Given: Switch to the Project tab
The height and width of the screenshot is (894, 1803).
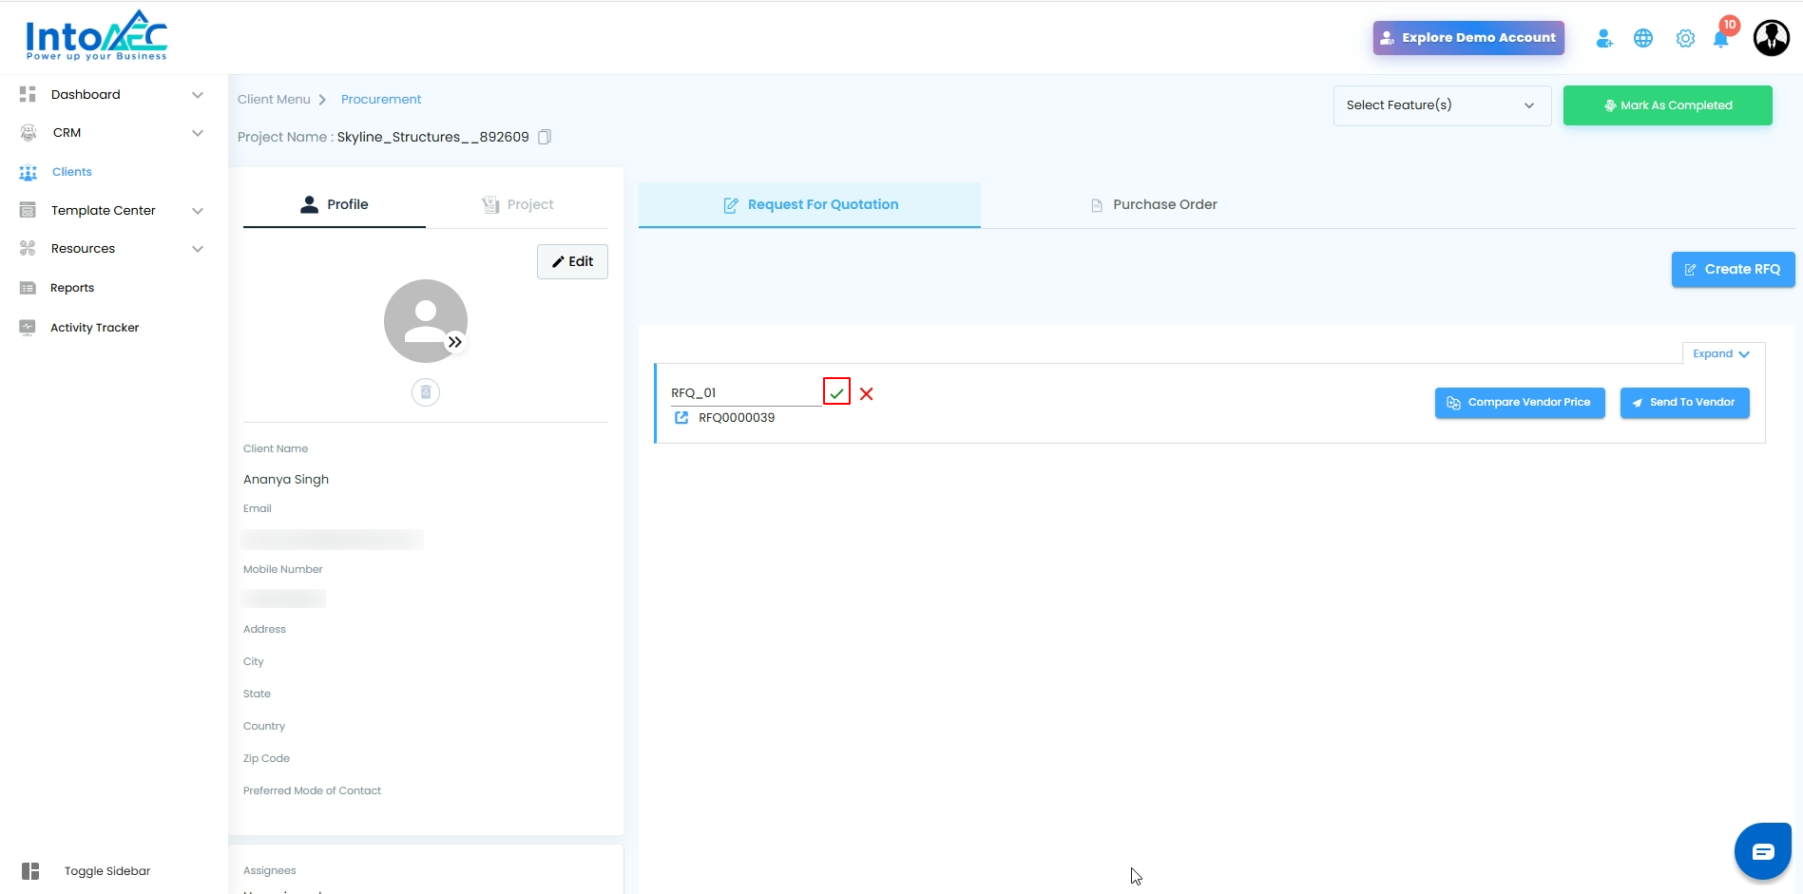Looking at the screenshot, I should (517, 204).
